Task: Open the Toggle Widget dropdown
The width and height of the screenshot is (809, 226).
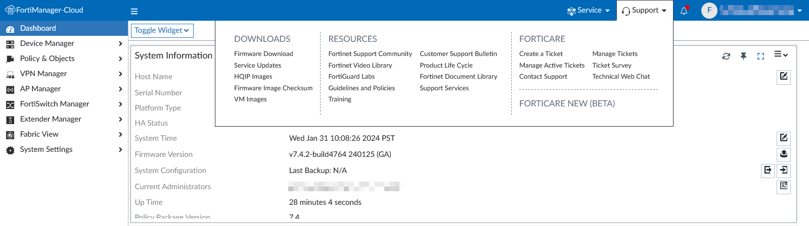Action: (162, 30)
